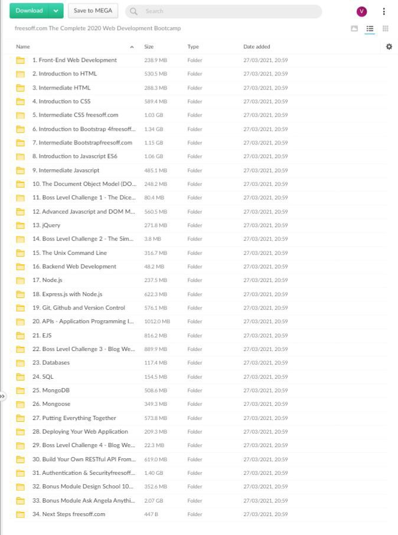
Task: Open 27. Putting Everything Together name
Action: [74, 418]
